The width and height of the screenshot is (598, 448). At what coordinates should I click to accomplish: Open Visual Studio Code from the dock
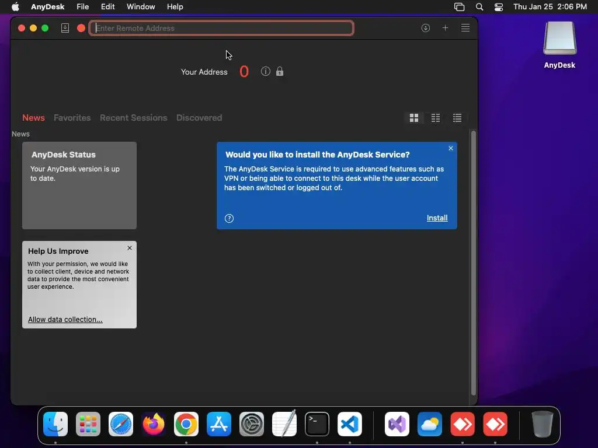point(350,424)
